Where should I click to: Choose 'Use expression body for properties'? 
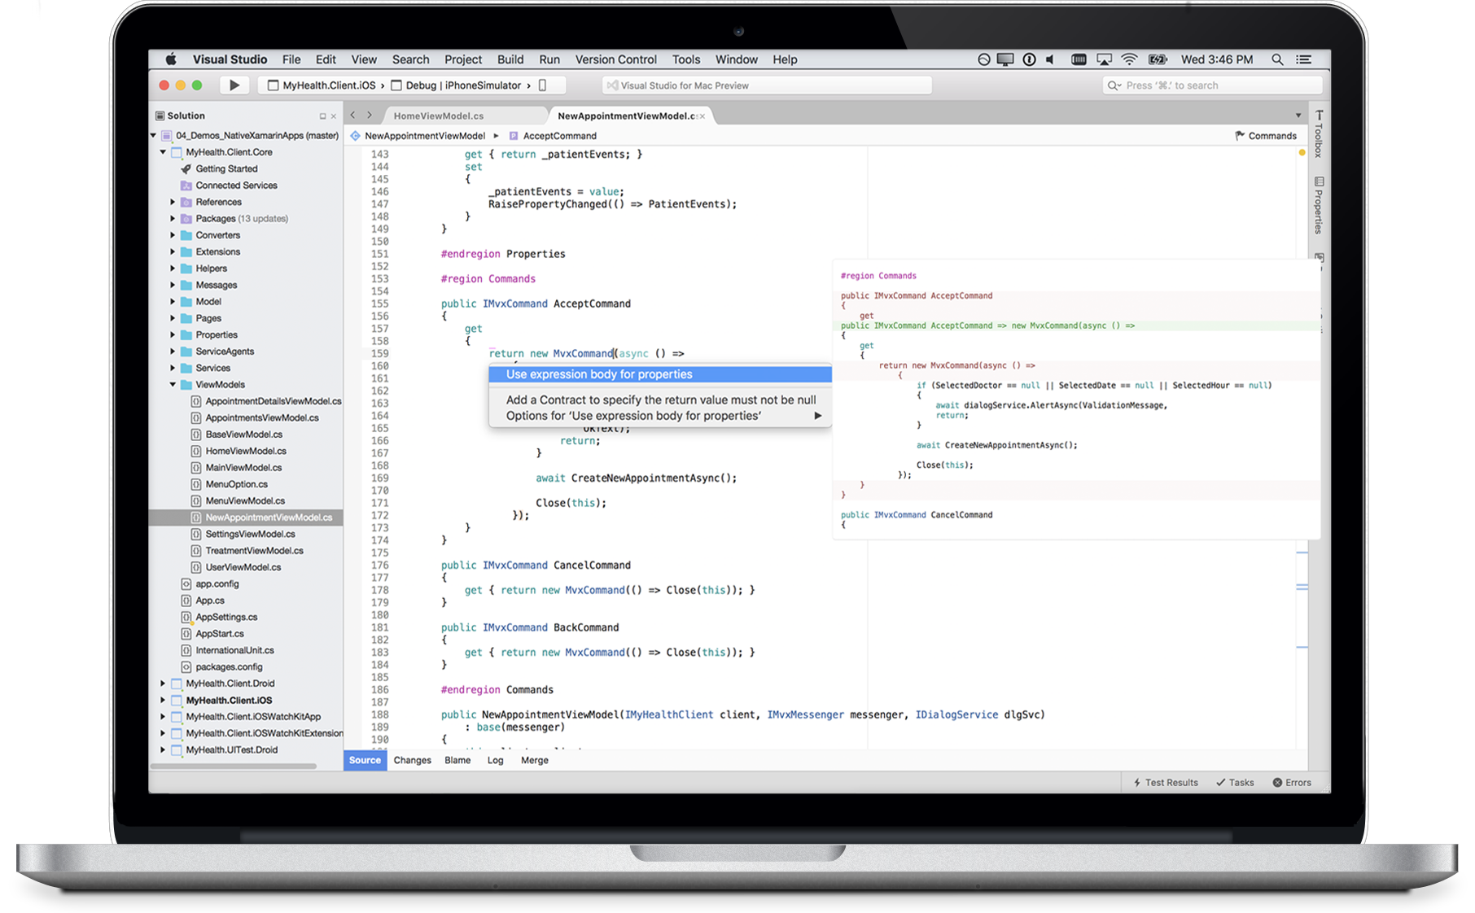[598, 374]
